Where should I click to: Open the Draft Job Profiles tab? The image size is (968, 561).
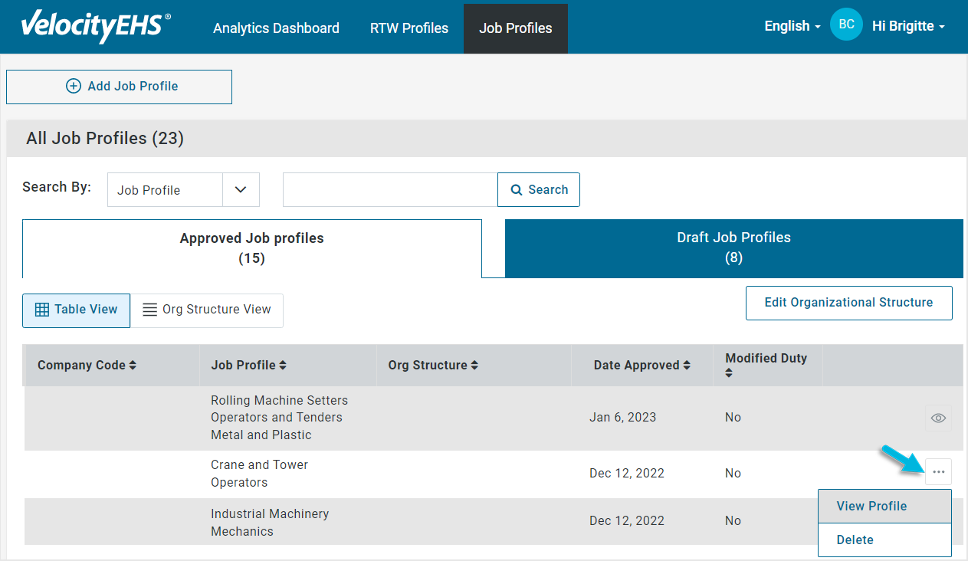tap(733, 248)
